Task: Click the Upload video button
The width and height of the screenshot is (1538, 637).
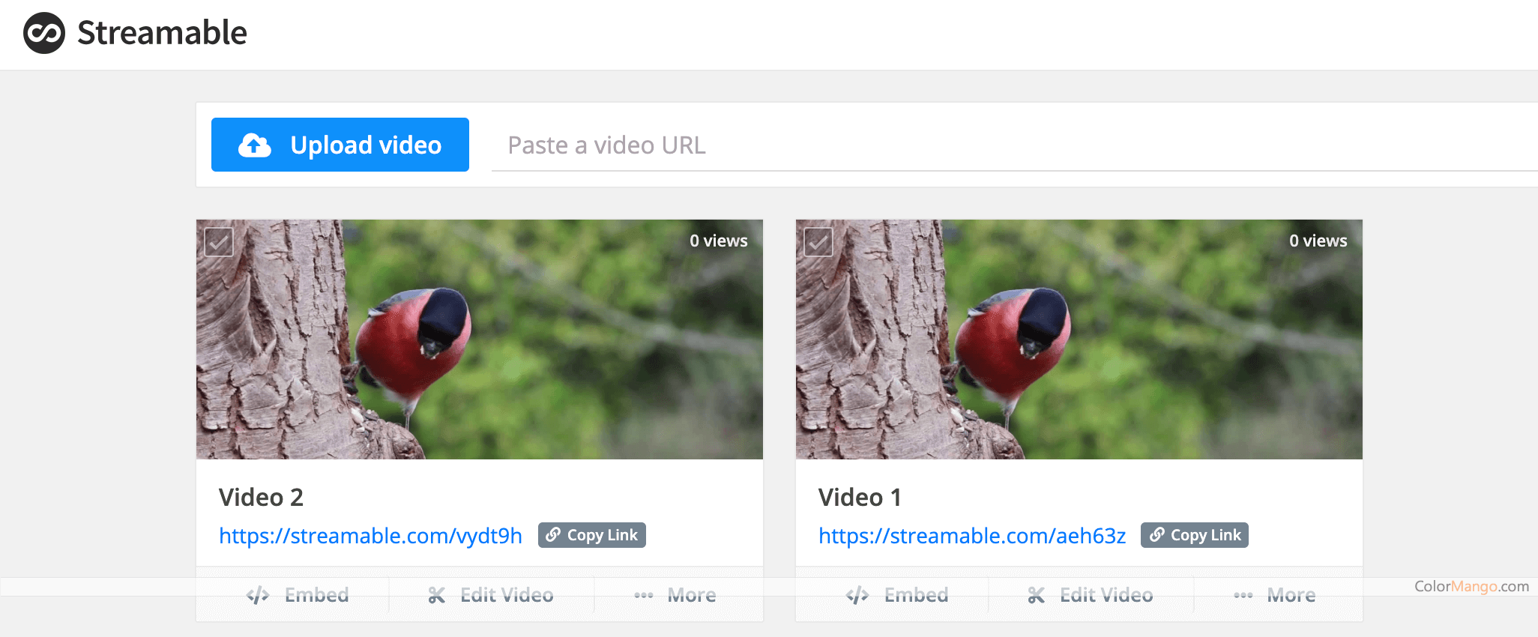Action: (340, 145)
